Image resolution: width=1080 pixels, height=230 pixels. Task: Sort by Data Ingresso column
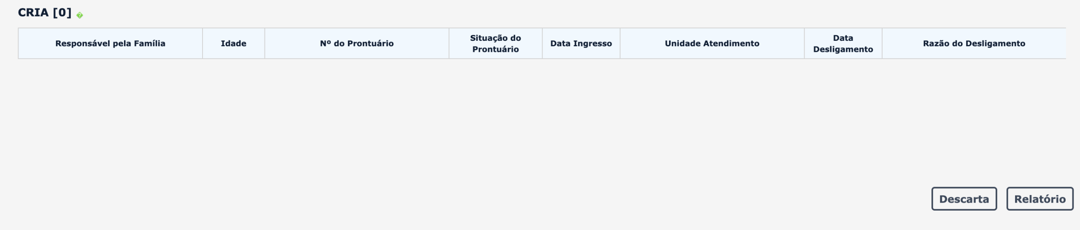(581, 43)
